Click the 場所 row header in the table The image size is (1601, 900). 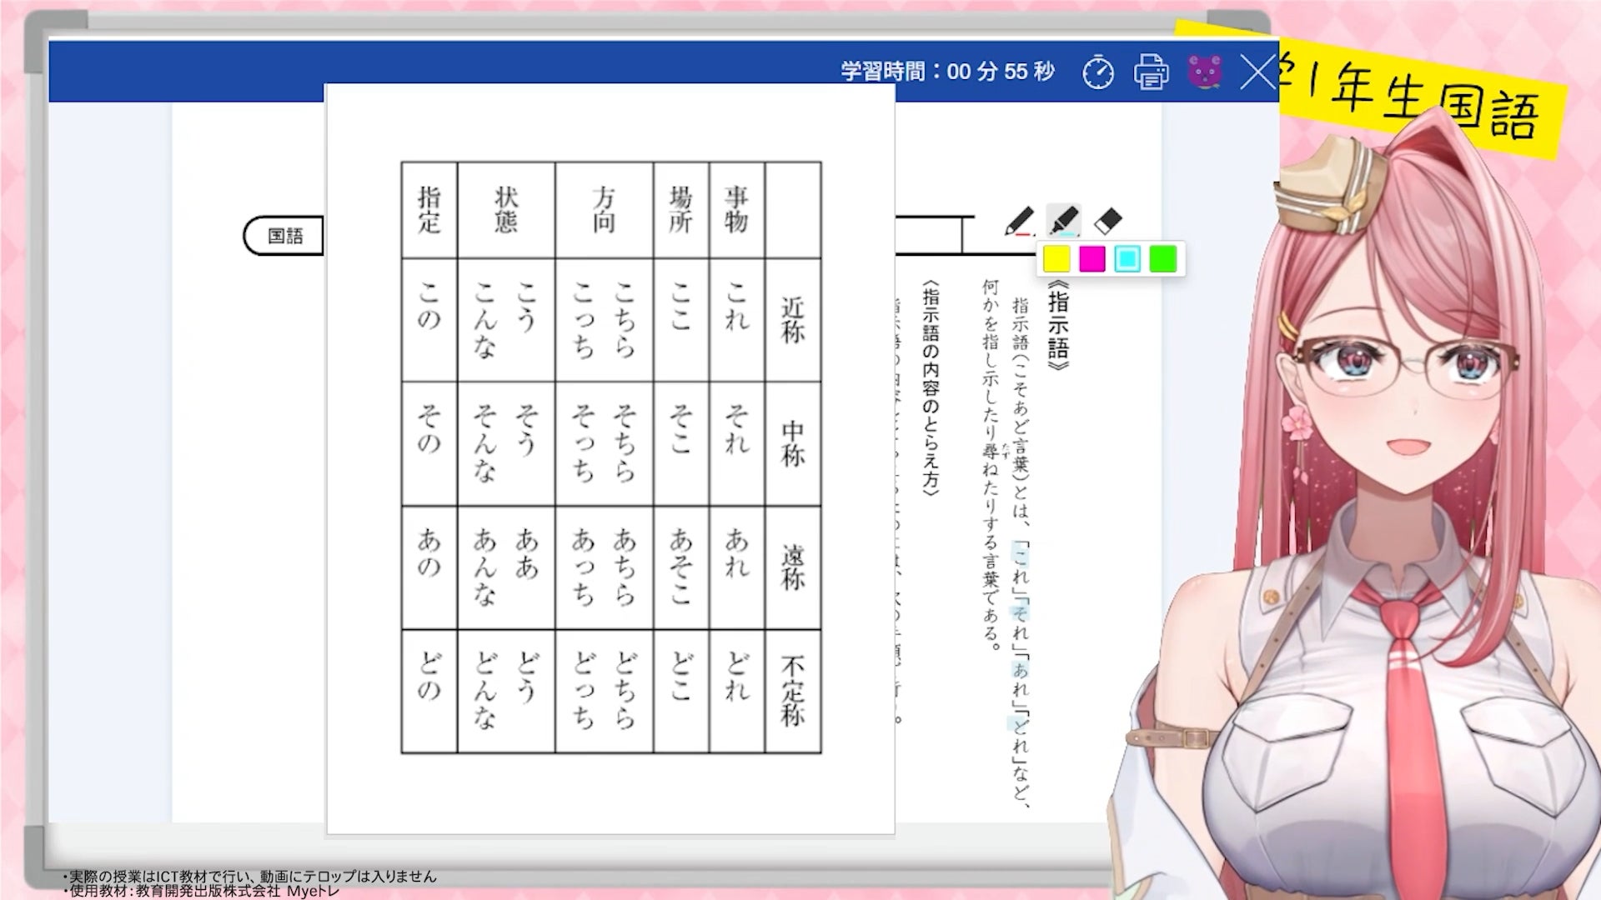[680, 210]
